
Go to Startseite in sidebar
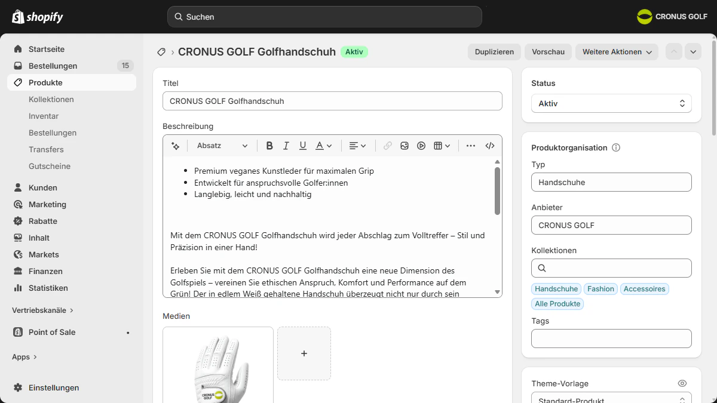click(72, 49)
